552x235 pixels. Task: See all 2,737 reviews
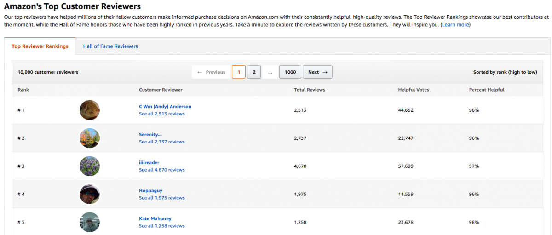pyautogui.click(x=162, y=142)
